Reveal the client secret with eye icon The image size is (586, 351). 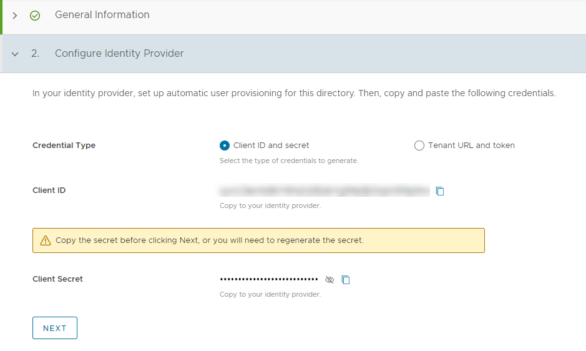tap(330, 280)
